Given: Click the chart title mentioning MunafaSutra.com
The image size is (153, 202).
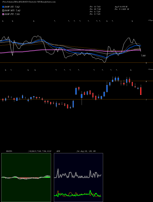Looking at the screenshot, I should tap(29, 2).
